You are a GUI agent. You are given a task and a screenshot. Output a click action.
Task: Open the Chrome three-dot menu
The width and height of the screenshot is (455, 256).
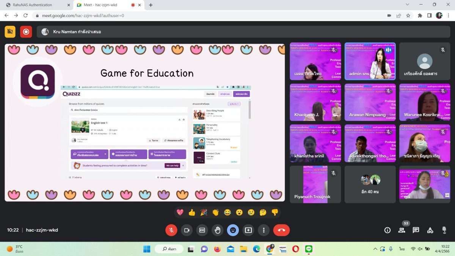tap(449, 16)
